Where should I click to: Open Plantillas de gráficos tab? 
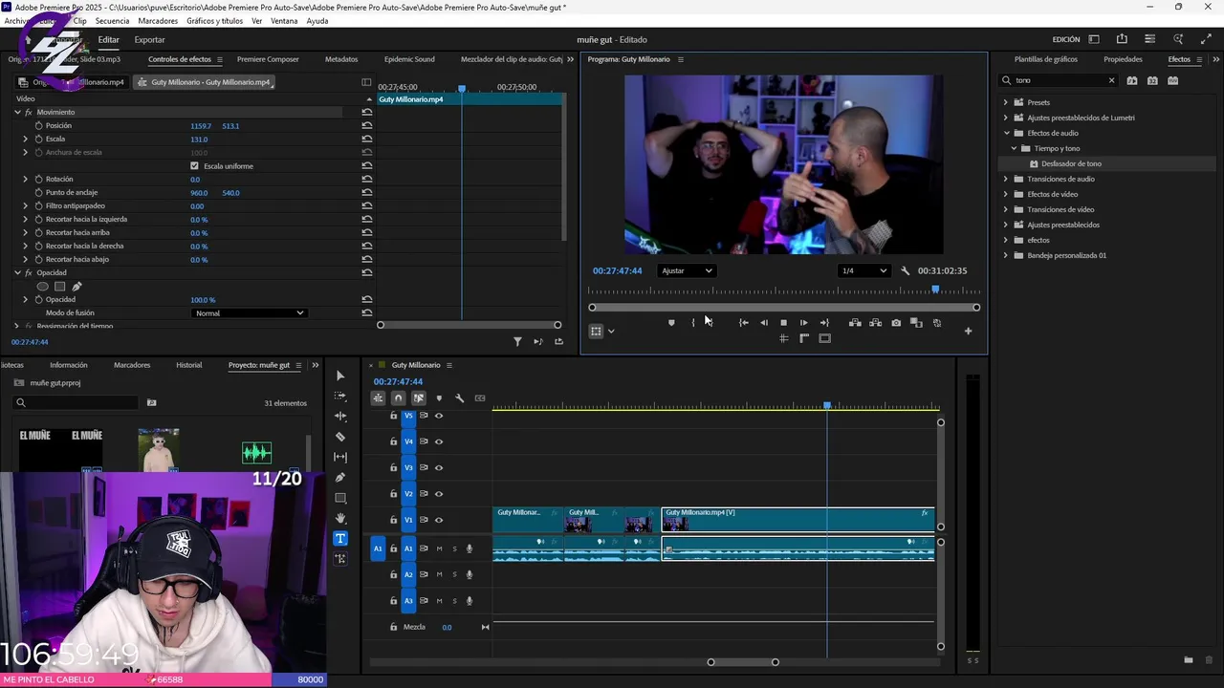(1046, 59)
